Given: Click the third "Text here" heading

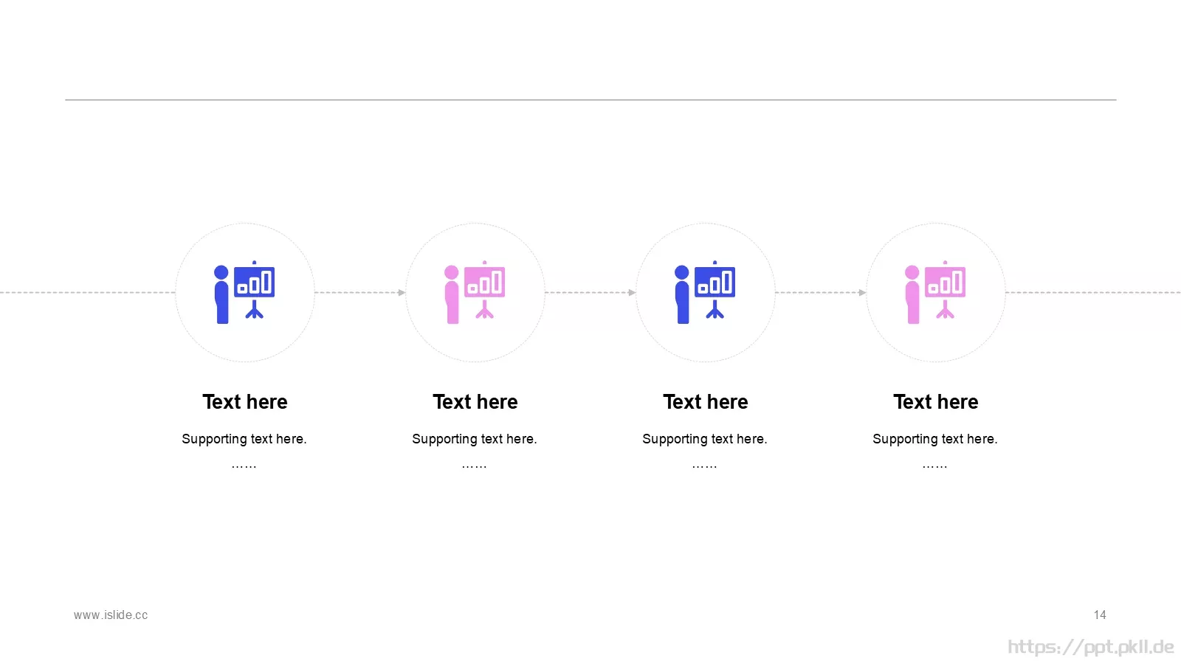Looking at the screenshot, I should coord(706,402).
